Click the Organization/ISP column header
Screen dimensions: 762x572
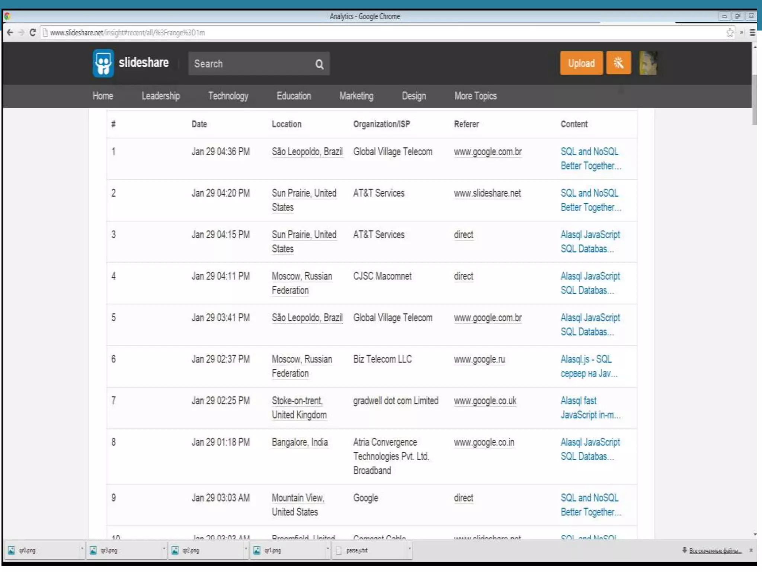382,124
